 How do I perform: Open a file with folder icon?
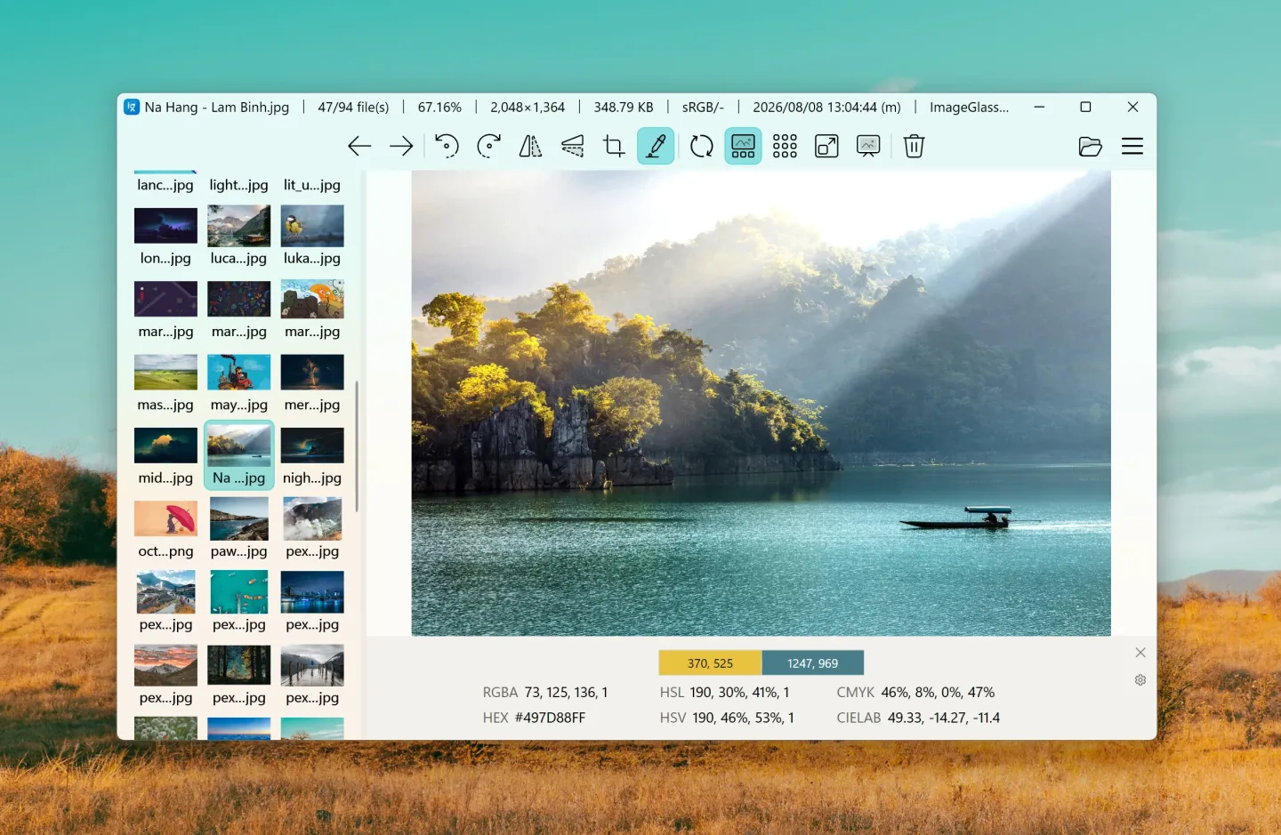click(1090, 146)
